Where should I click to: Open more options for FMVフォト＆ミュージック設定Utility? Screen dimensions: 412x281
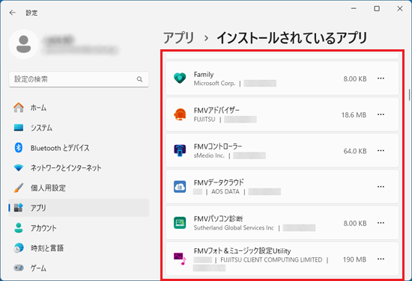[381, 259]
